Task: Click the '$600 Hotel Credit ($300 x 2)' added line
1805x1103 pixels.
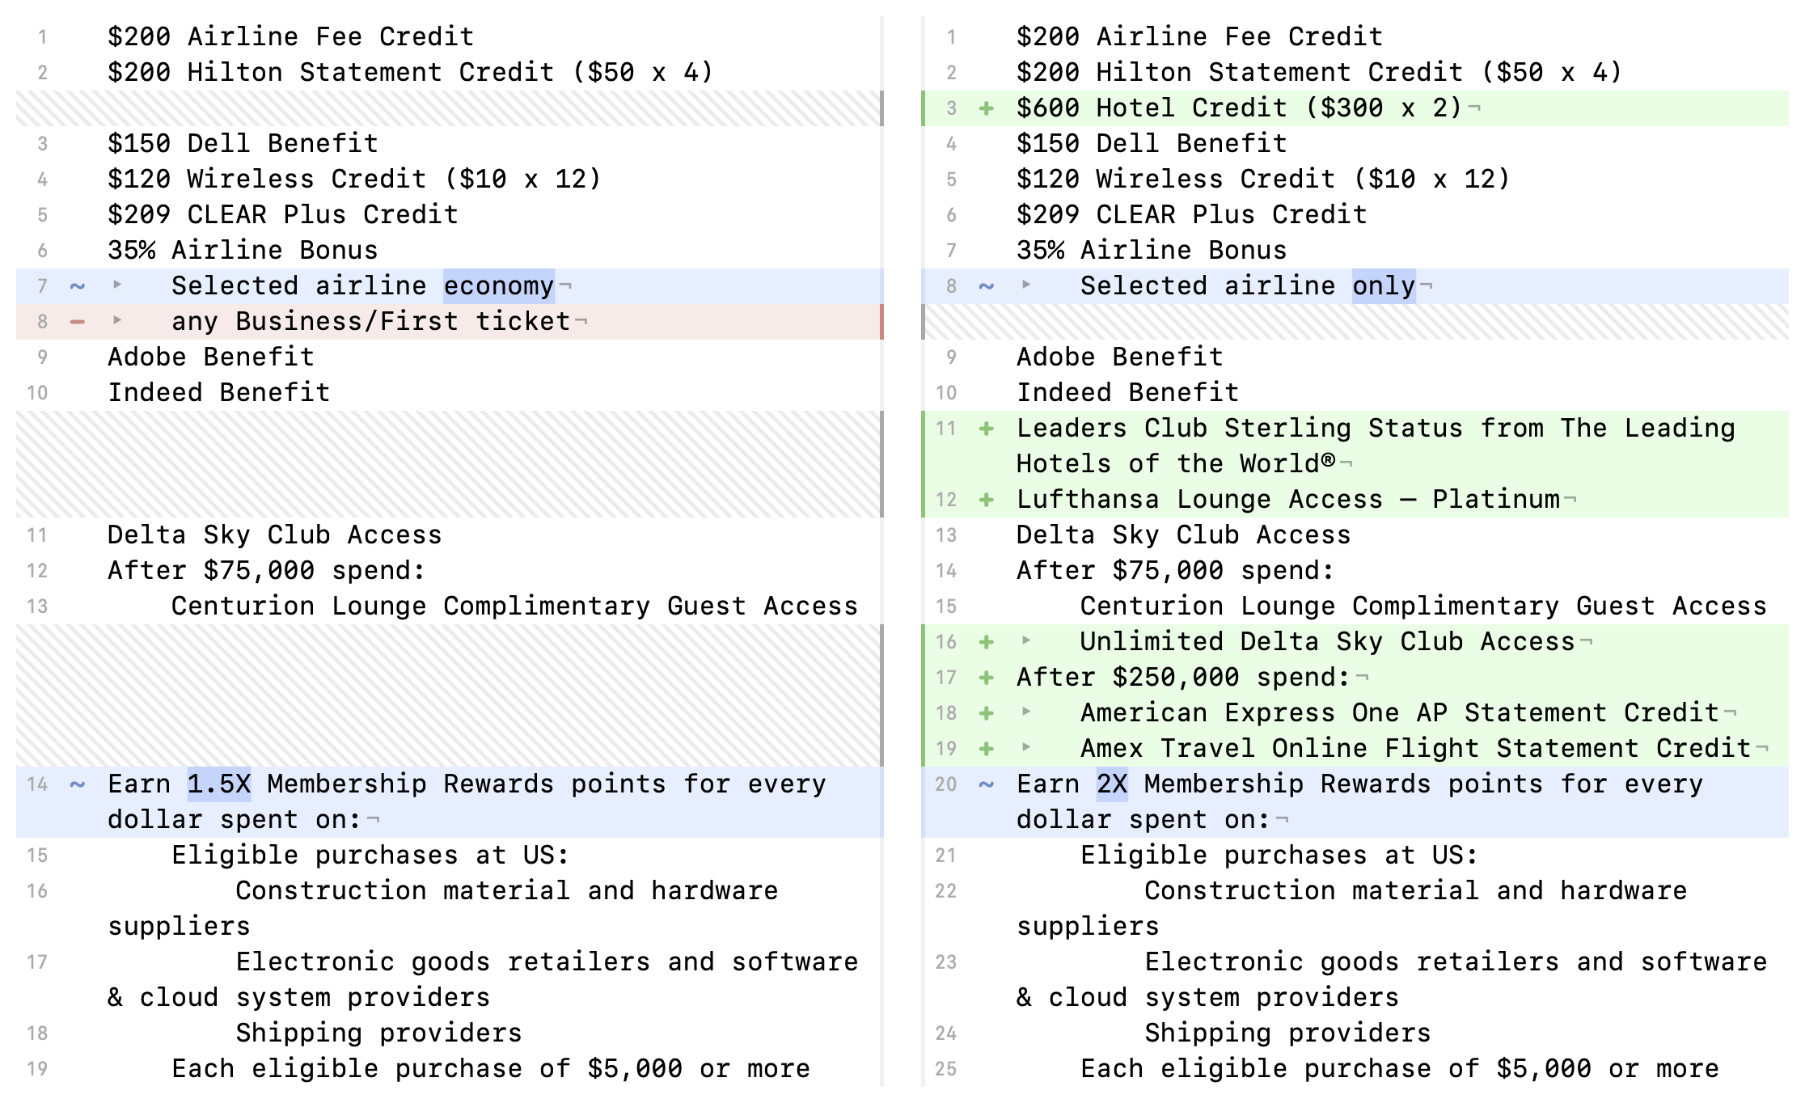Action: coord(1237,108)
